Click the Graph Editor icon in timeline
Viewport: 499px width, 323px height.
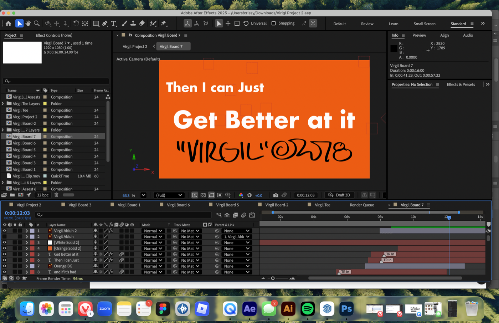click(252, 215)
